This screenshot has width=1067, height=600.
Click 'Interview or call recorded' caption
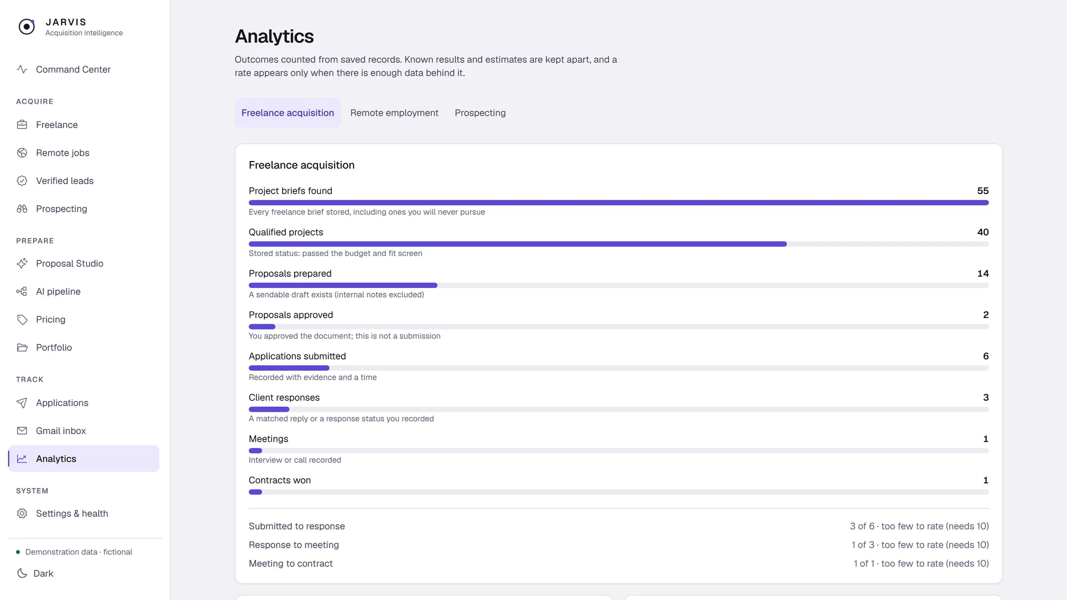294,460
